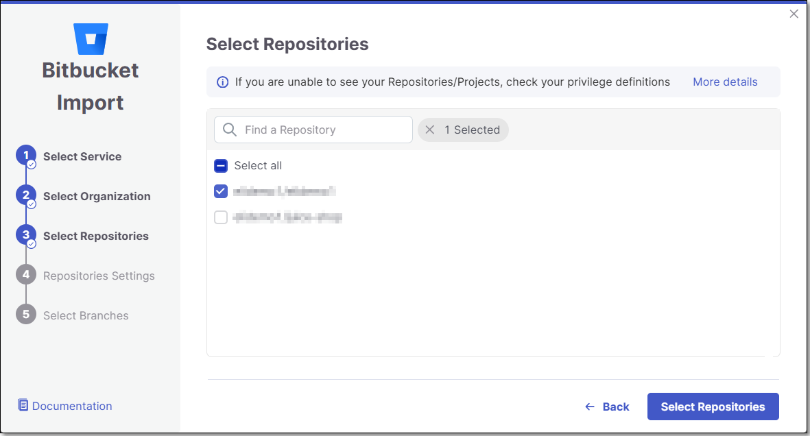810x436 pixels.
Task: Go to the Select Repositories step label
Action: point(95,236)
